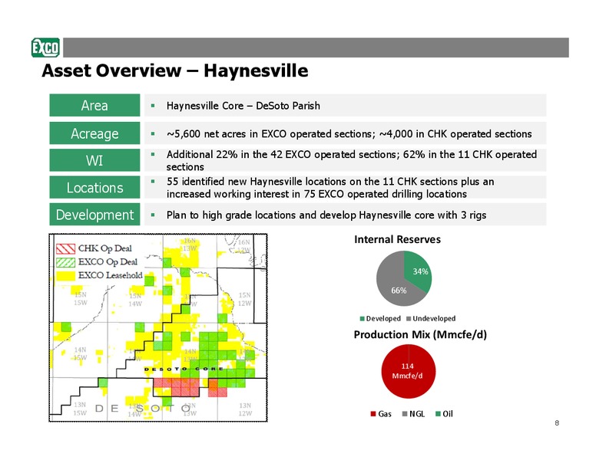Click the Gas legend entry
The width and height of the screenshot is (596, 460).
tap(381, 414)
